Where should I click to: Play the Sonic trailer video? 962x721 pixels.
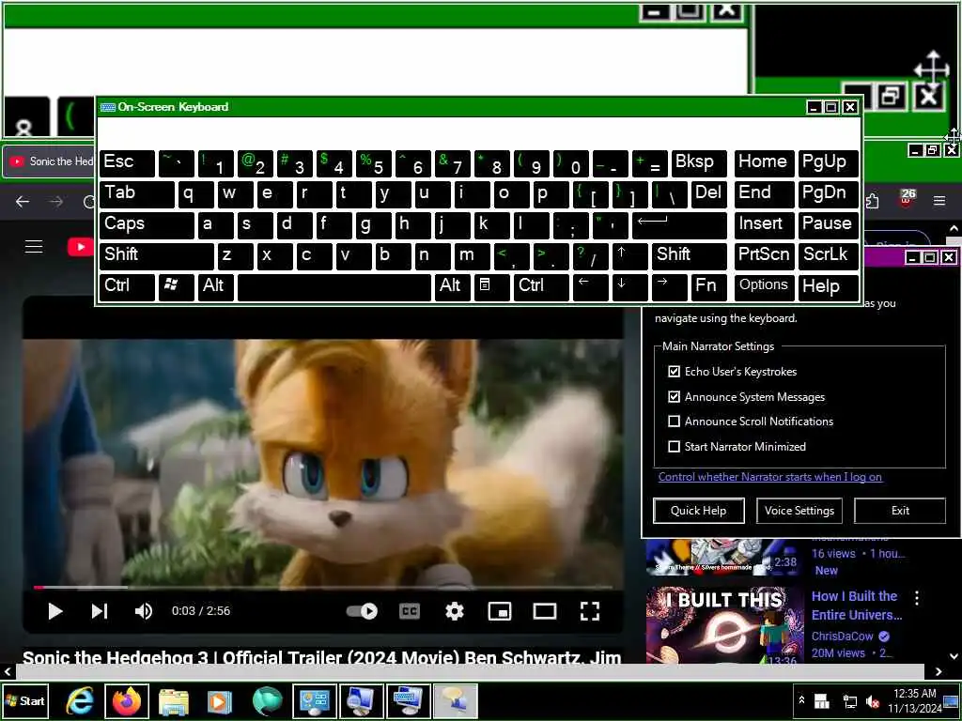click(x=55, y=611)
